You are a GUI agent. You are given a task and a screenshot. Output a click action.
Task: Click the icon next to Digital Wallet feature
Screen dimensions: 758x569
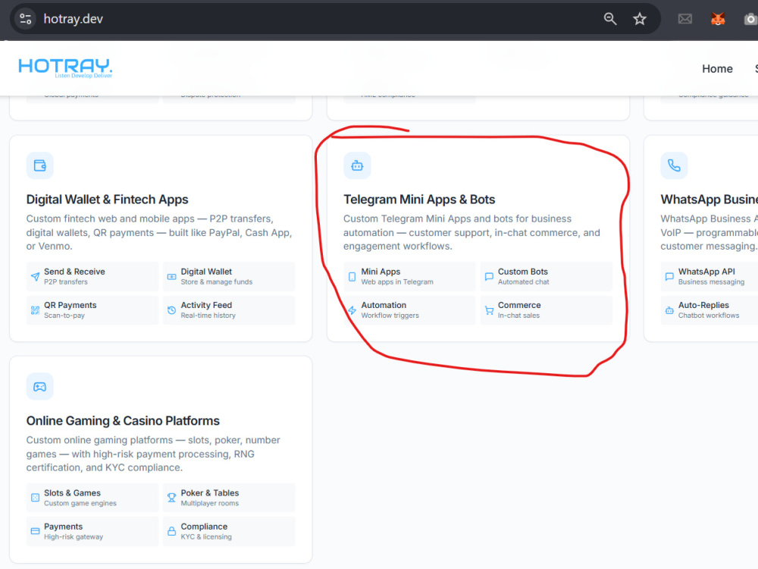(x=171, y=277)
